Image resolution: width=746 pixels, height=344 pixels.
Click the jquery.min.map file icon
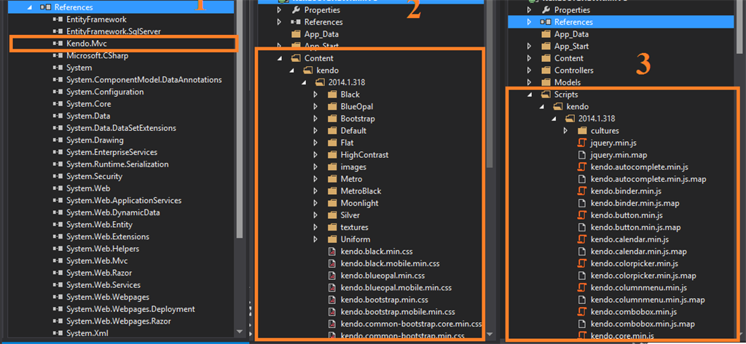[x=581, y=155]
